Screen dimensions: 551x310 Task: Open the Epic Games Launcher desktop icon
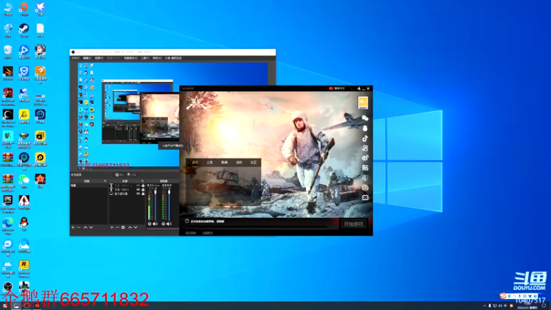tap(8, 204)
